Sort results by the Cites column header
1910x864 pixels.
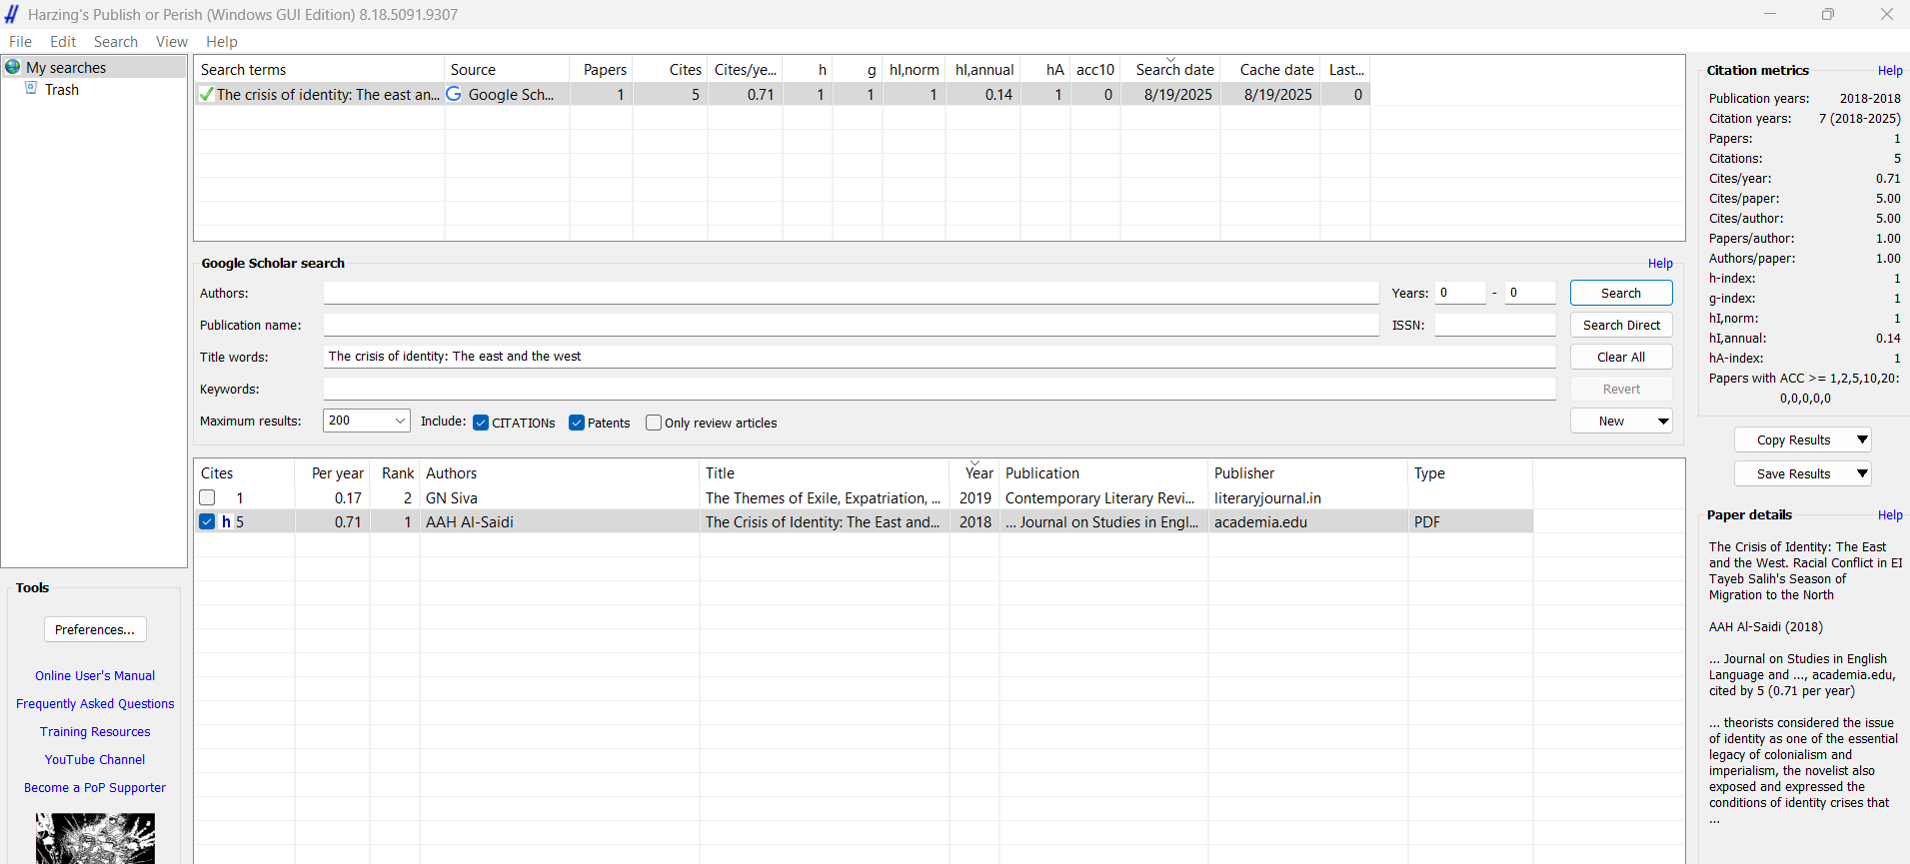[244, 473]
